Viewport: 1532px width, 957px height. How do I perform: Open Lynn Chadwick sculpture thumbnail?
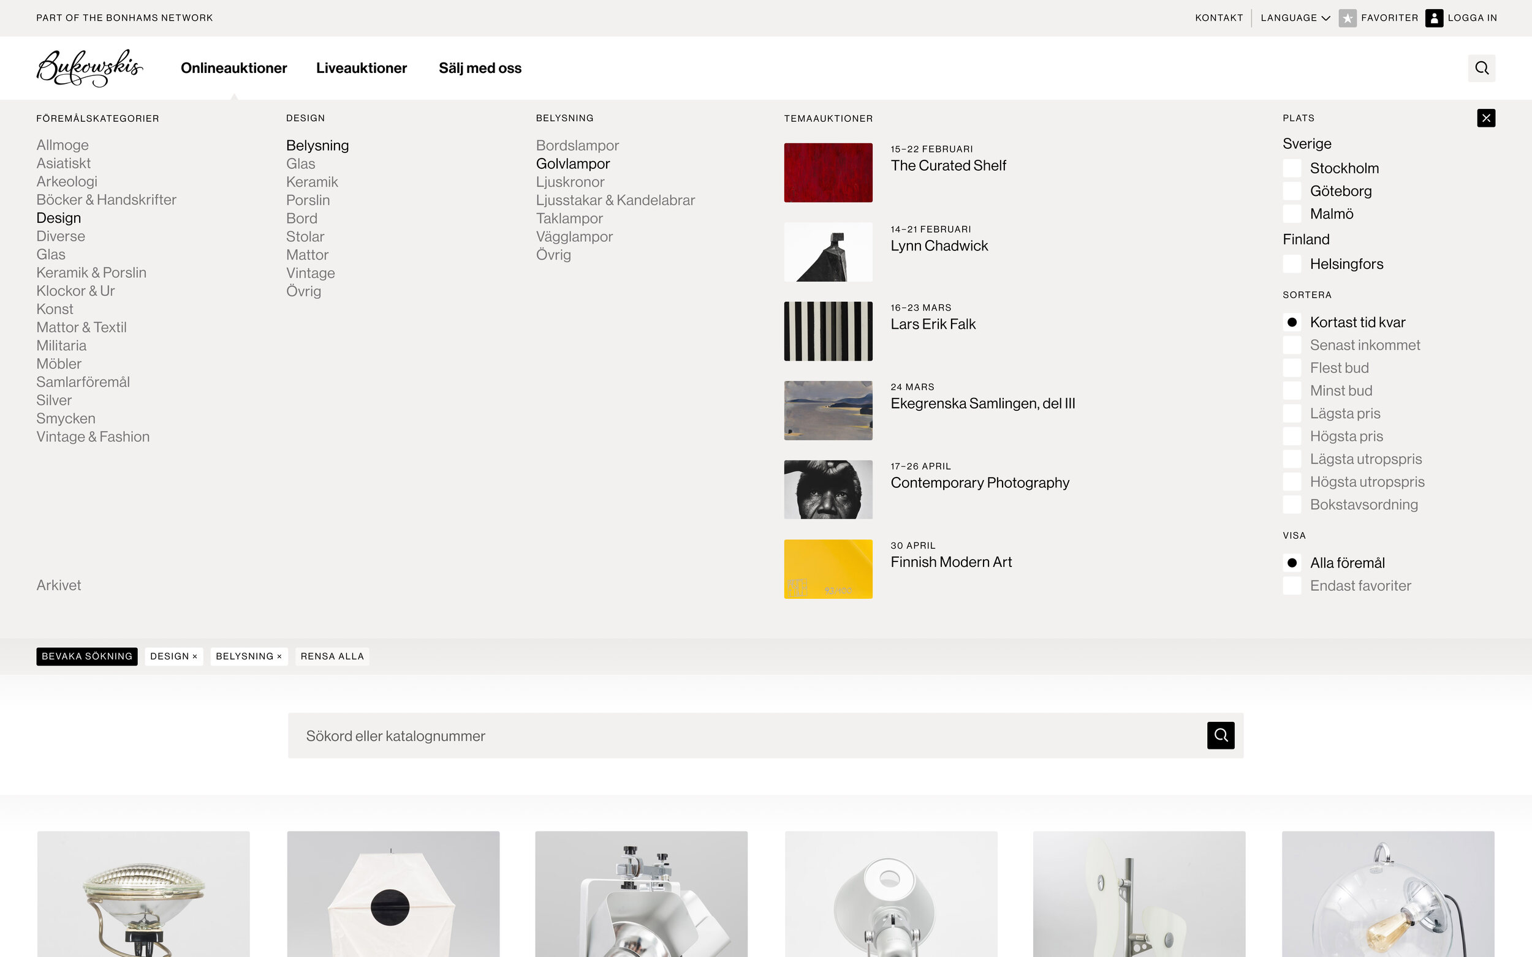pyautogui.click(x=828, y=252)
